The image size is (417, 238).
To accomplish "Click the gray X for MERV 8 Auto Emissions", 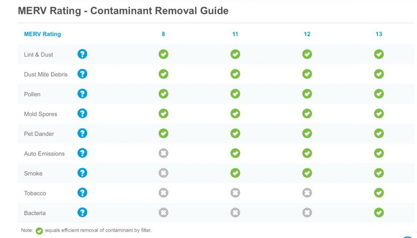I will tap(163, 153).
